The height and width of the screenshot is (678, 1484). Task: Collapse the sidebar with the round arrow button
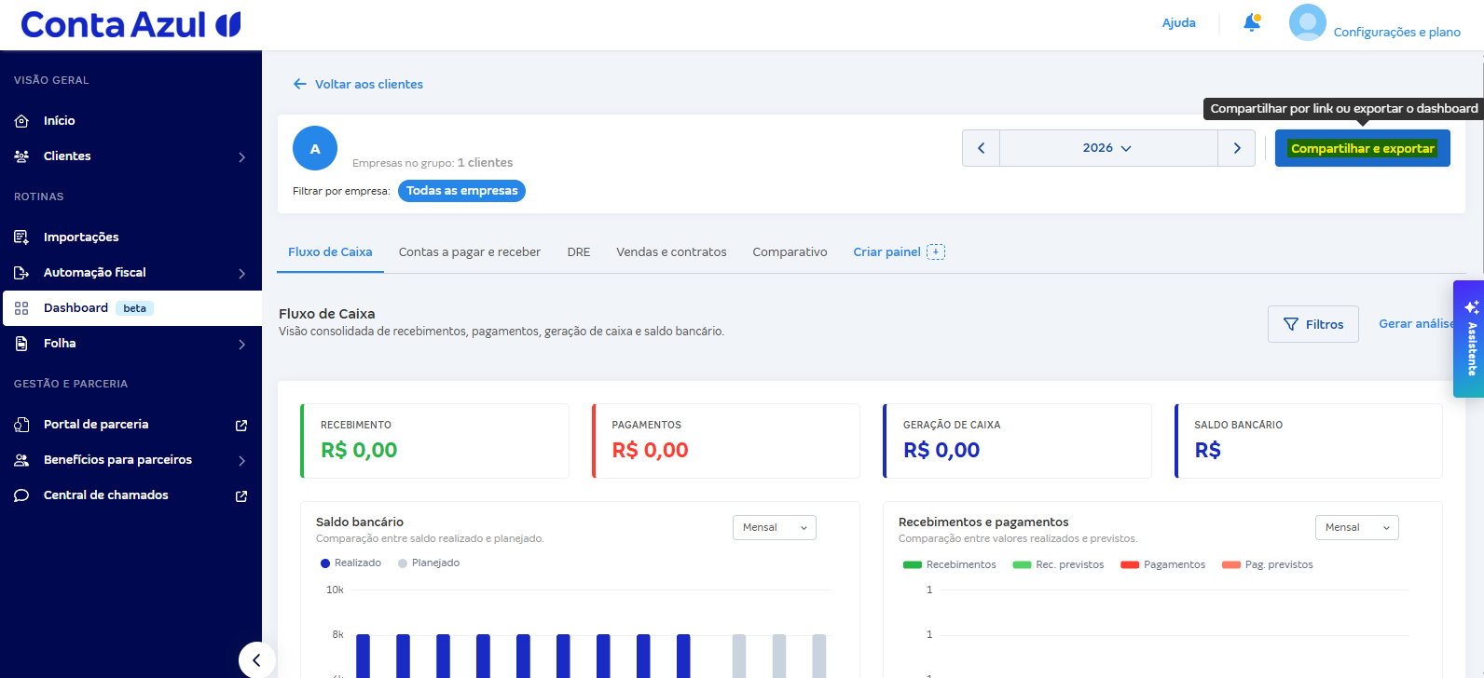(x=256, y=660)
